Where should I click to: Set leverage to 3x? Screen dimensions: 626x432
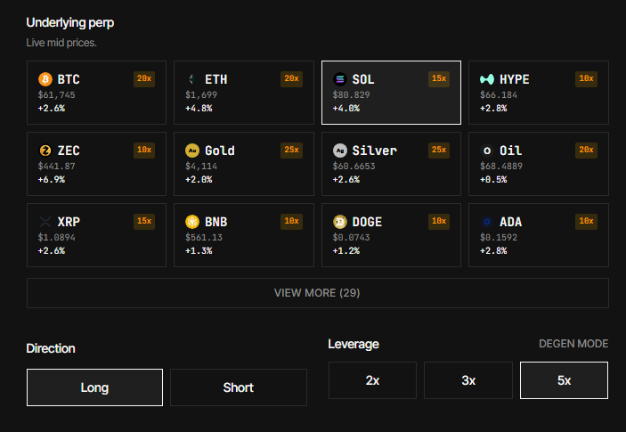point(468,380)
